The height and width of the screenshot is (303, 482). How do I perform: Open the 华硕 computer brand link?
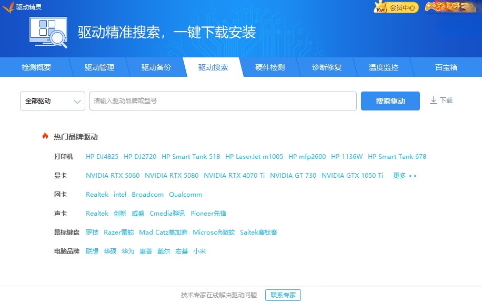(x=110, y=251)
